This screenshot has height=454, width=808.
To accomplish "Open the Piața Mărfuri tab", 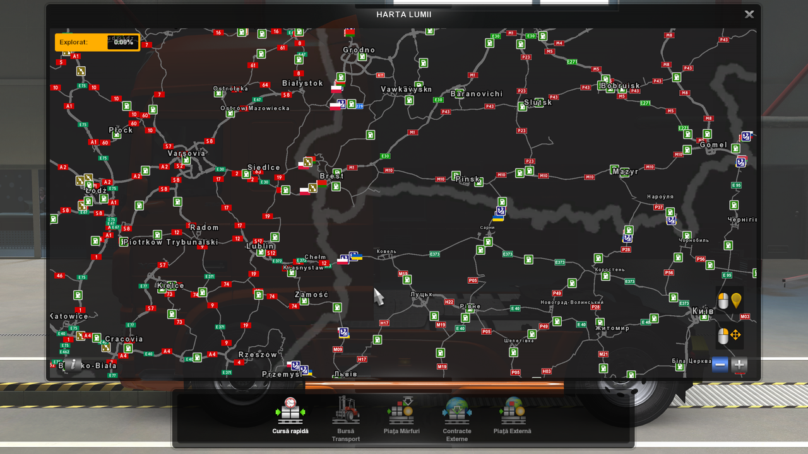I will pyautogui.click(x=401, y=416).
